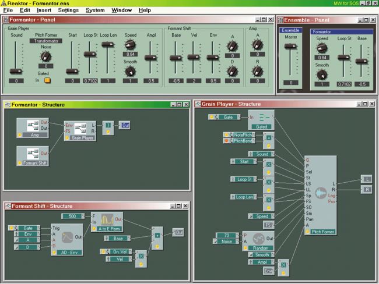Select the FS input terminal in Grain Player Structure
379x284 pixels.
269,225
